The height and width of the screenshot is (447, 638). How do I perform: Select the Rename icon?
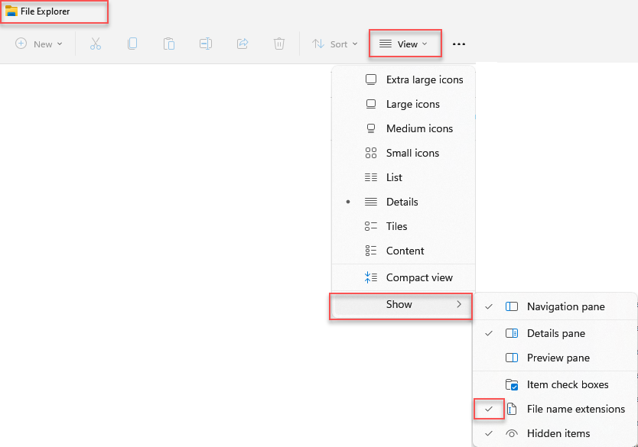[x=206, y=44]
